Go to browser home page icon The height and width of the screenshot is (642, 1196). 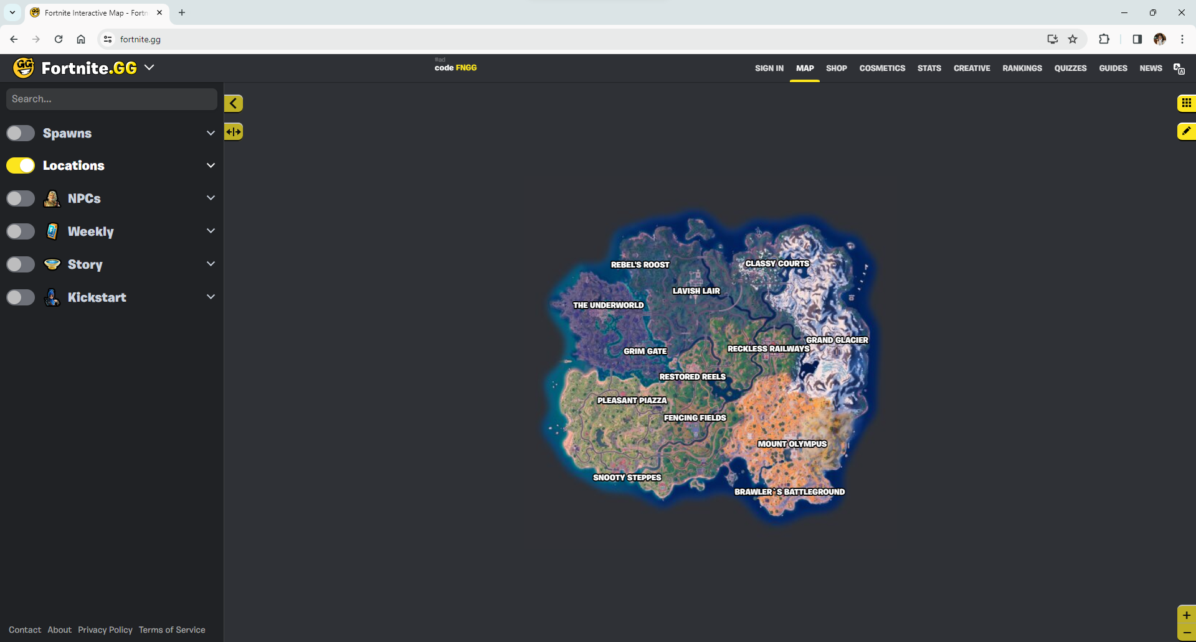point(81,39)
